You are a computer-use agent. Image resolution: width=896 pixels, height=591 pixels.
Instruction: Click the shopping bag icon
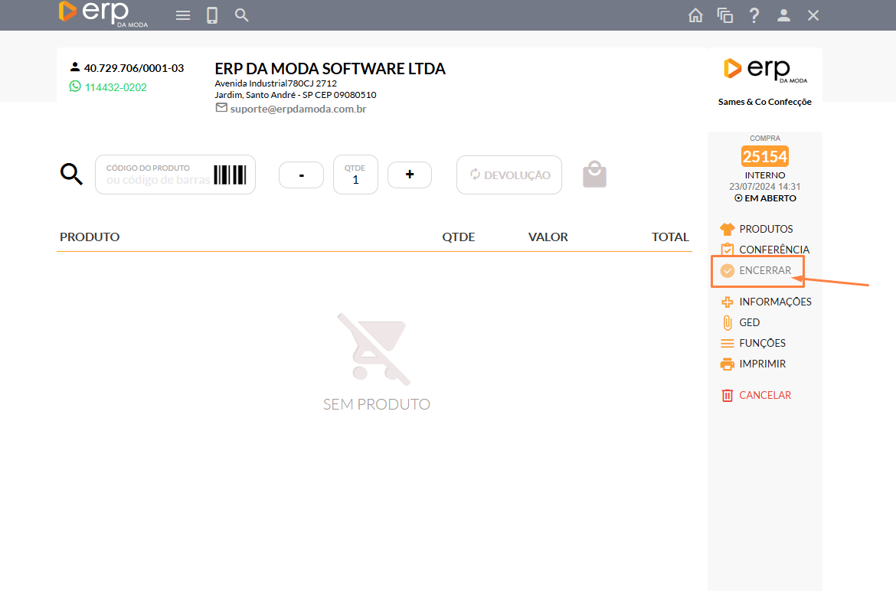594,175
